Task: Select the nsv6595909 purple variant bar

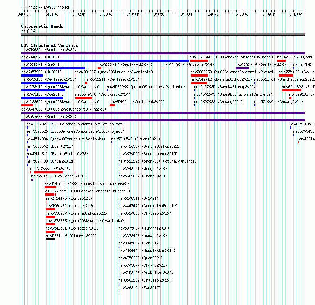Action: [x=242, y=68]
